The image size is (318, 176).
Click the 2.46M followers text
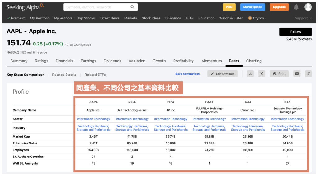click(299, 39)
